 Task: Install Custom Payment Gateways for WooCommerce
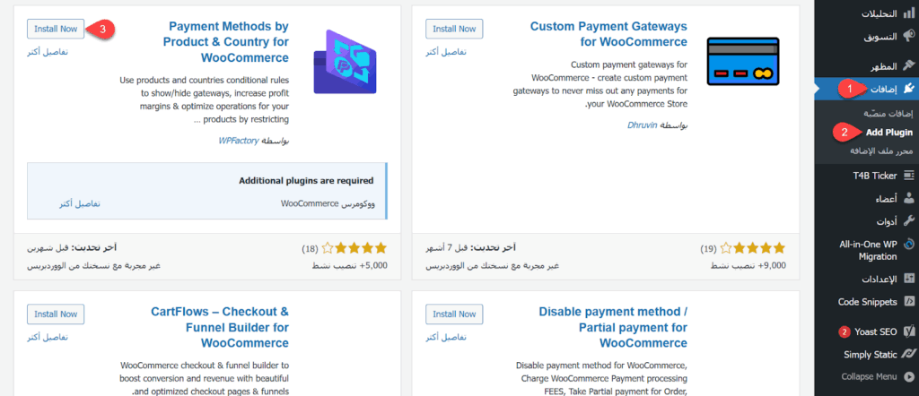[455, 29]
